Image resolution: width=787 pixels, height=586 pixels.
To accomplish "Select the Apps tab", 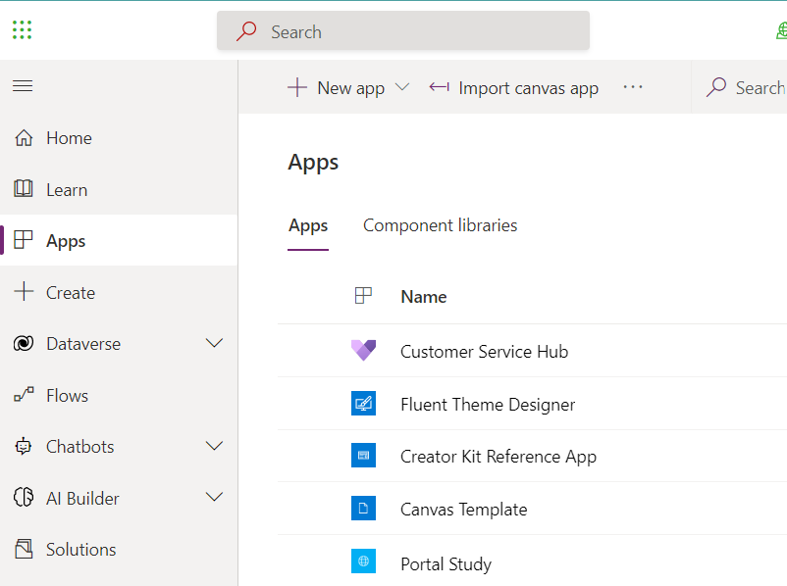I will 308,225.
